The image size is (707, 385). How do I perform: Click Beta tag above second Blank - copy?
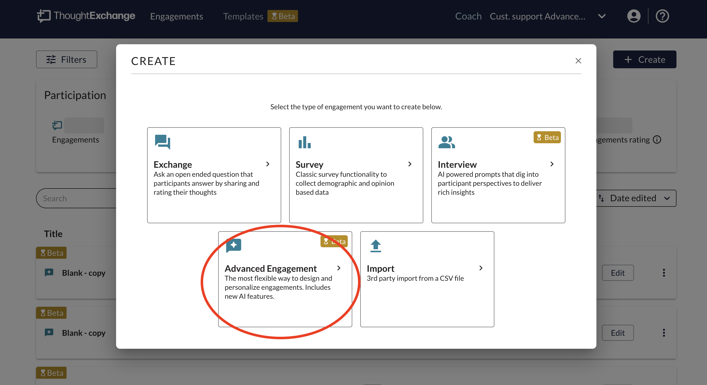tap(51, 313)
